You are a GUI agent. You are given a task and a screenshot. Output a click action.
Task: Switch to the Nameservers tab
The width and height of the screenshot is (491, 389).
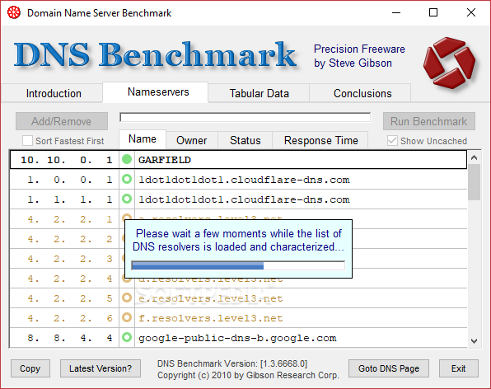156,92
